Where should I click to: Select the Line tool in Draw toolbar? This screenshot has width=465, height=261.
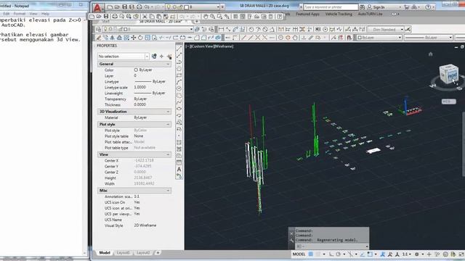point(179,49)
